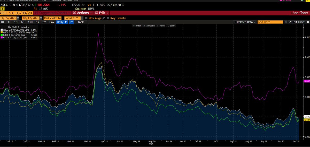Open the Actions menu
The image size is (310, 147).
[82, 13]
